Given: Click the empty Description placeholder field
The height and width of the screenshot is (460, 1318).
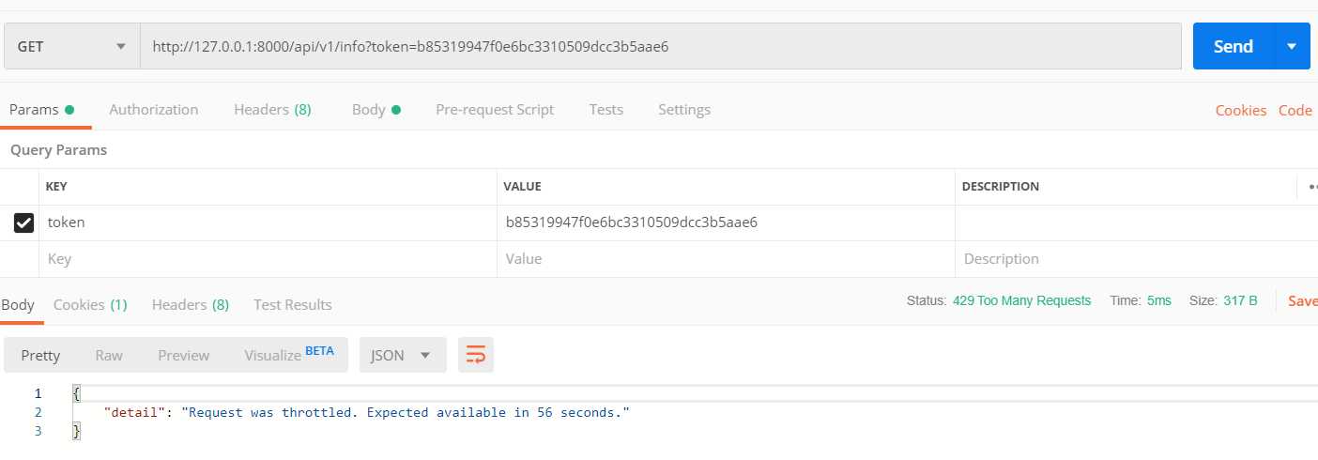Looking at the screenshot, I should point(1136,259).
